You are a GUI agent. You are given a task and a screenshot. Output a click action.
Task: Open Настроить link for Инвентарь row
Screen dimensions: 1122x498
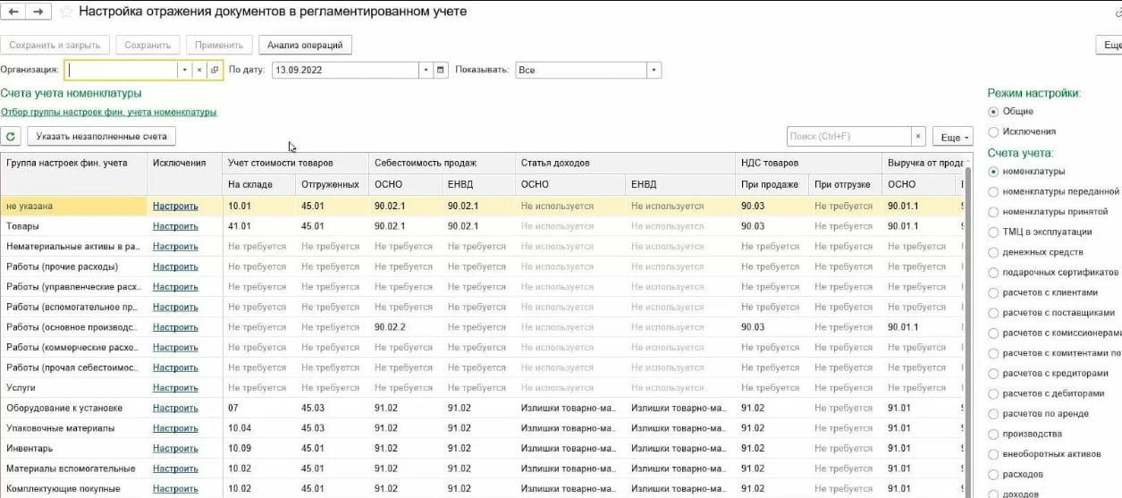coord(175,449)
